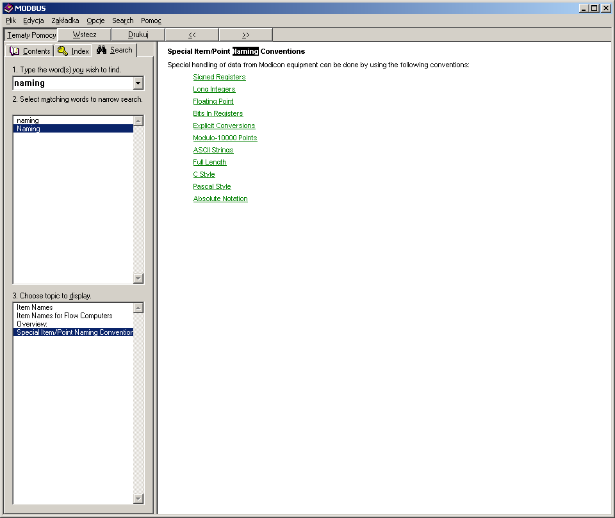Click the Index key icon
The width and height of the screenshot is (615, 518).
tap(63, 51)
